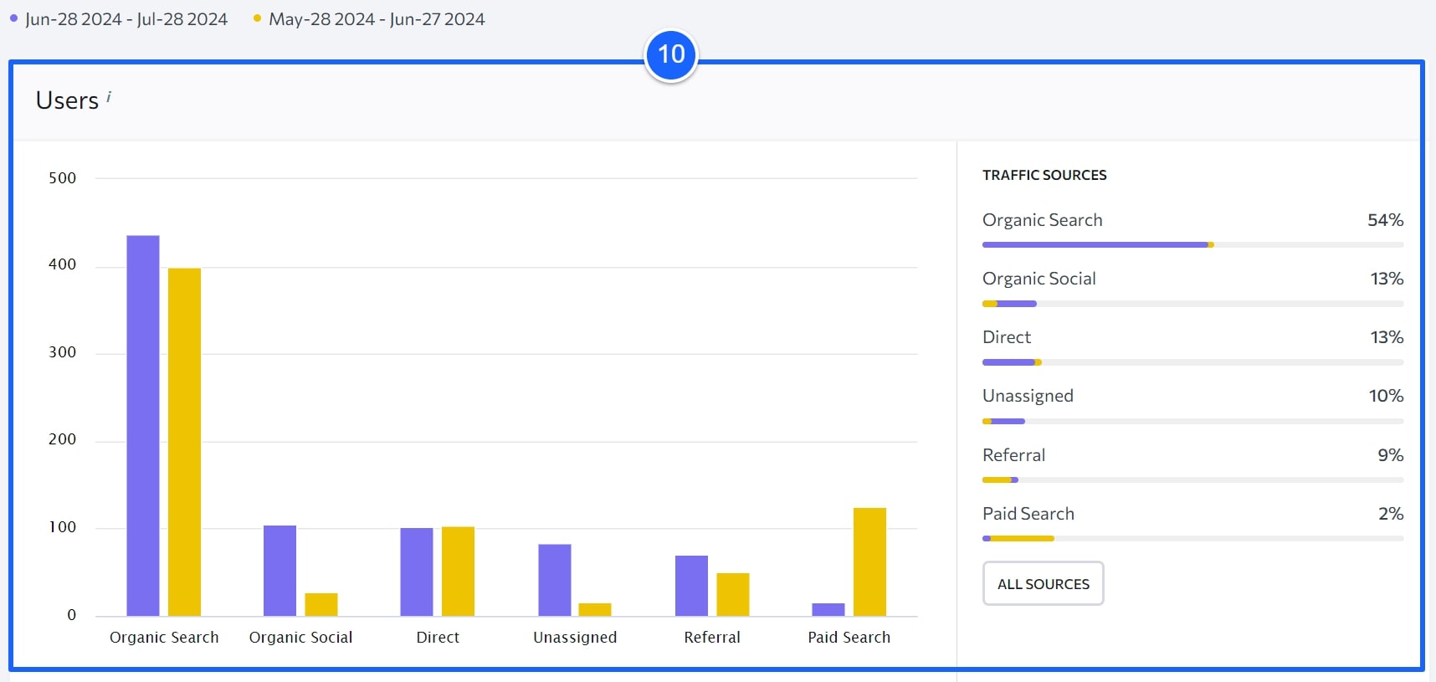This screenshot has height=682, width=1436.
Task: Click the Referral x-axis label
Action: click(712, 638)
